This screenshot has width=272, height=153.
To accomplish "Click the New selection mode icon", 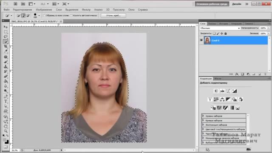I will tap(19, 16).
